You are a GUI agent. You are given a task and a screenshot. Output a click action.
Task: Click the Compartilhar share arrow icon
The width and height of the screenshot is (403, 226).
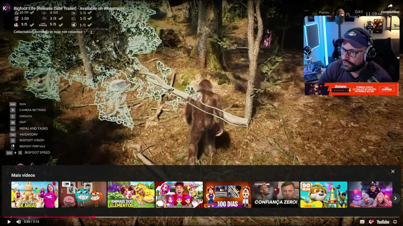(390, 6)
